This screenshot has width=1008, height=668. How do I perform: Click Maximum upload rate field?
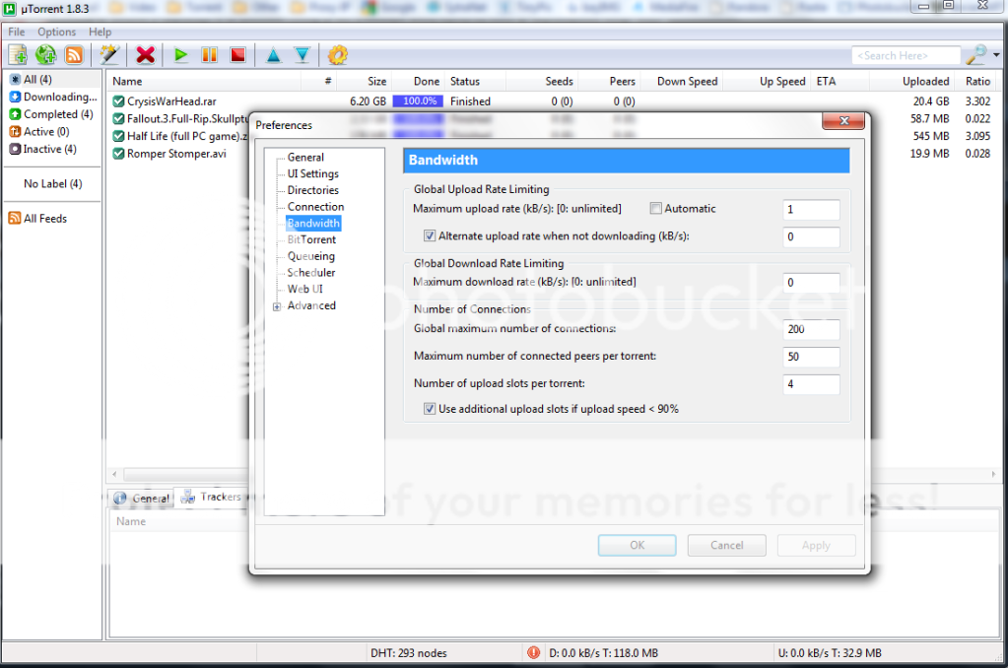coord(811,210)
